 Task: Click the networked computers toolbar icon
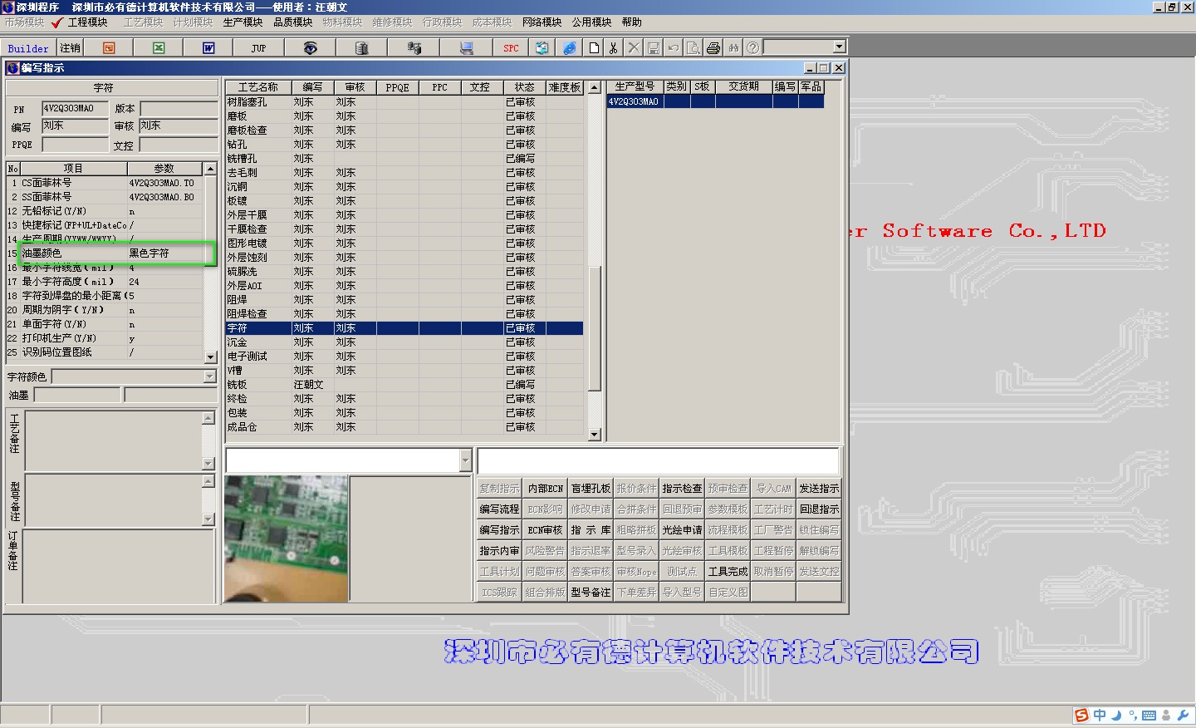pos(414,48)
